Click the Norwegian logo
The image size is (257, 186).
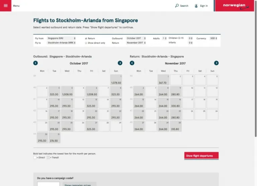(234, 6)
